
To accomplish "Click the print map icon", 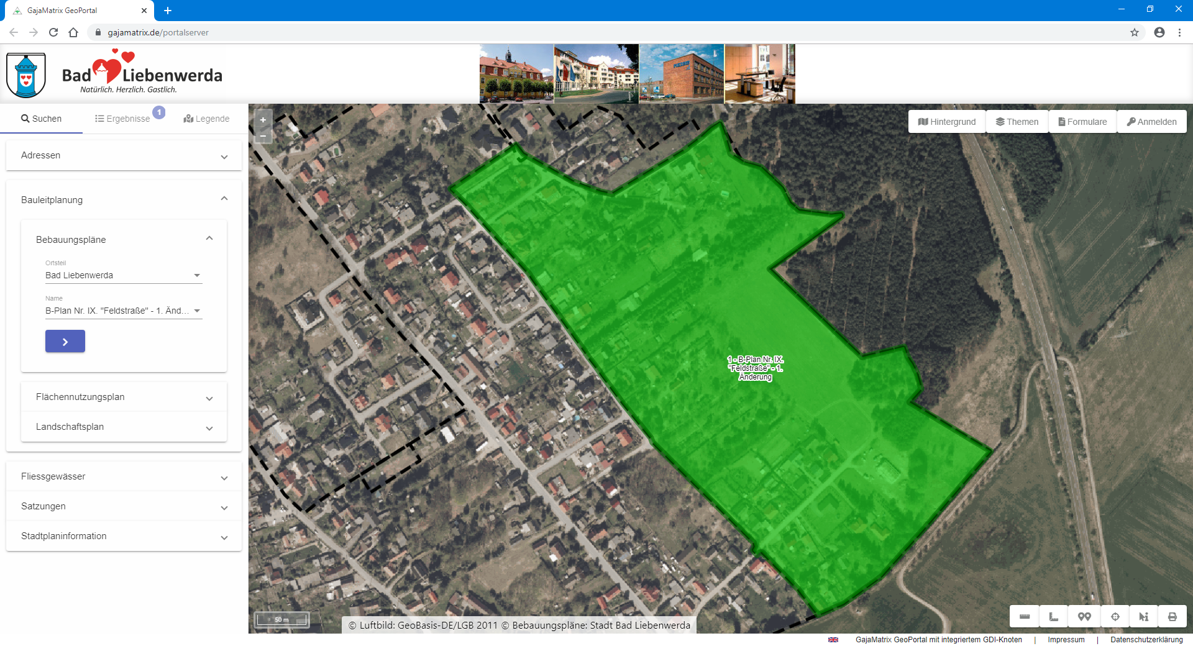I will pyautogui.click(x=1172, y=617).
